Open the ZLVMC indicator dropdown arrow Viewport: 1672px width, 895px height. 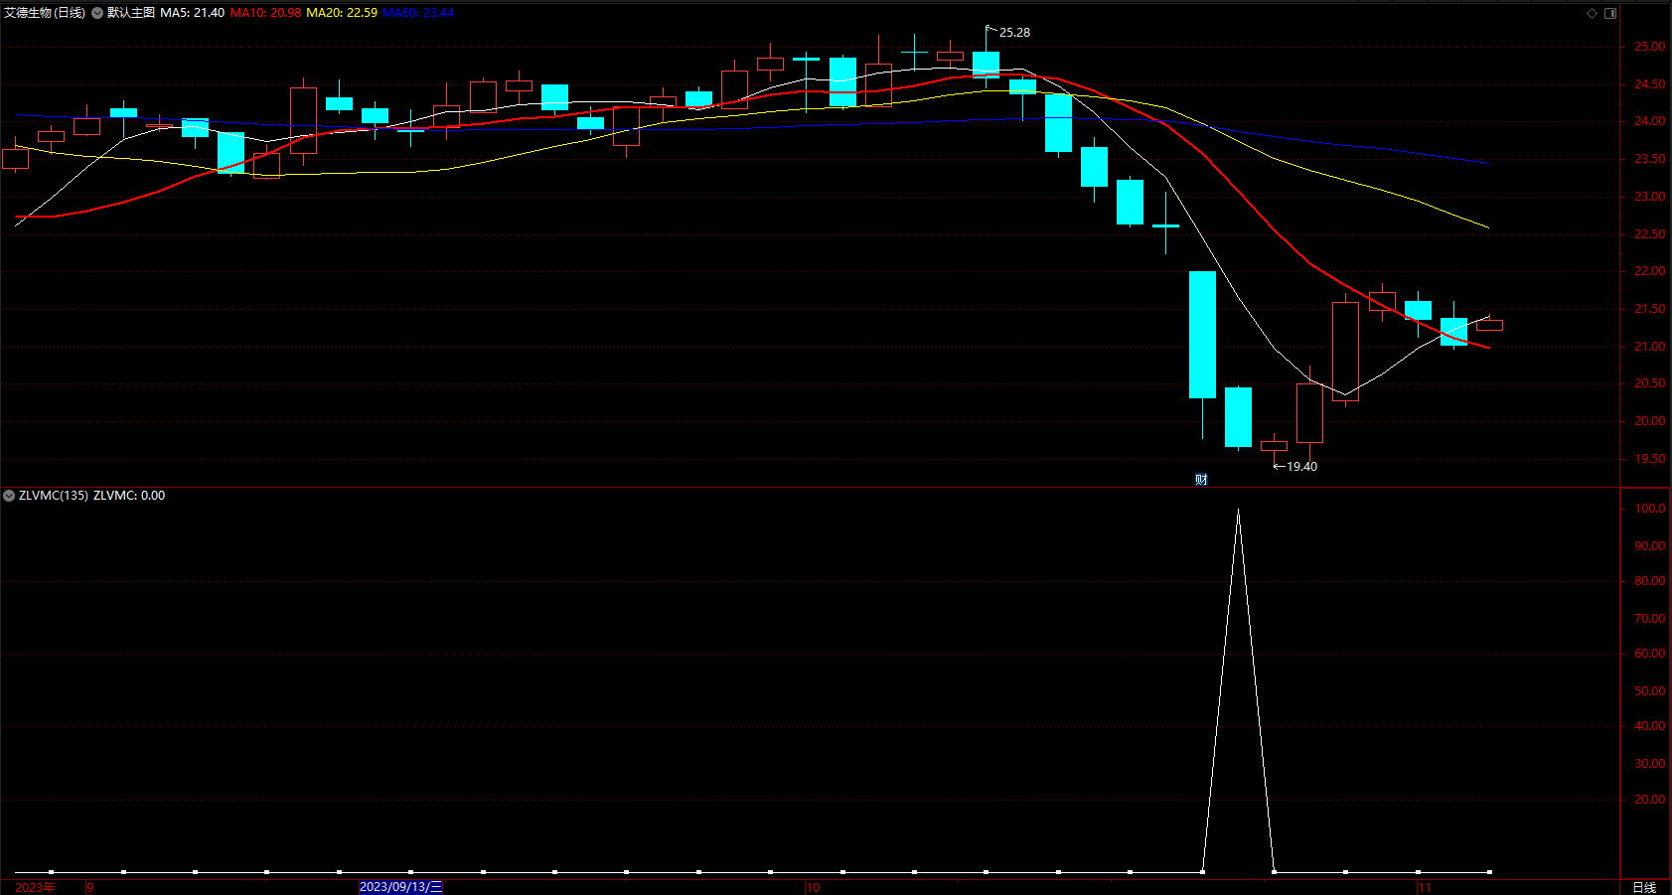tap(9, 496)
